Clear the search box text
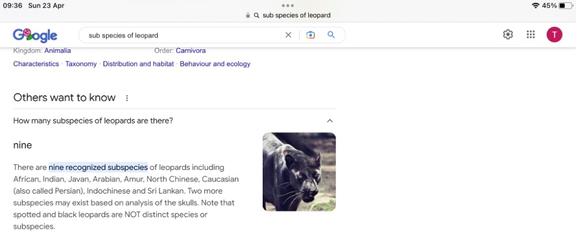Screen dimensions: 576x240 289,35
